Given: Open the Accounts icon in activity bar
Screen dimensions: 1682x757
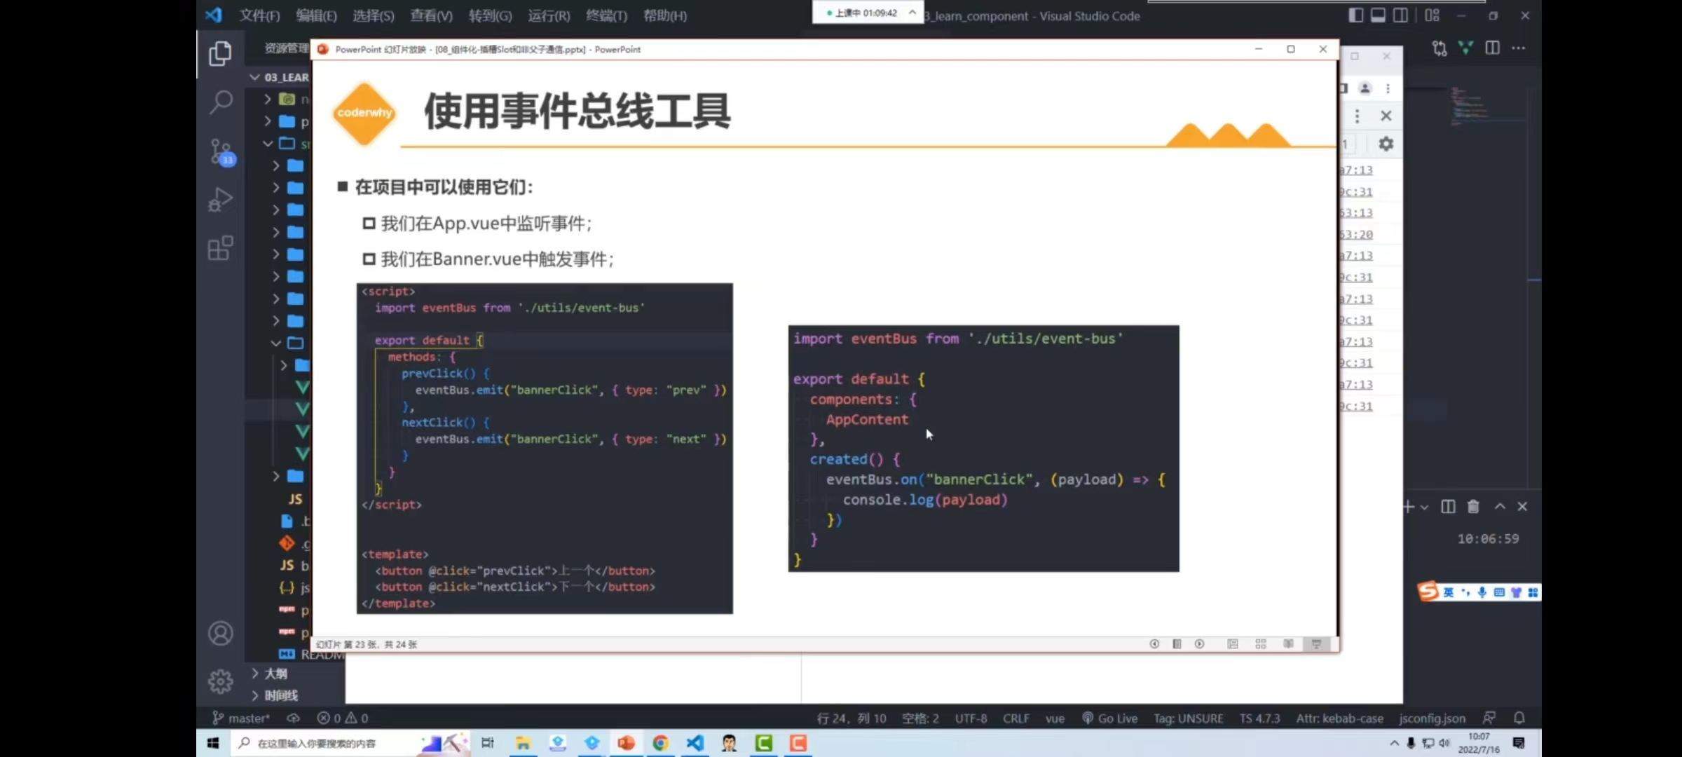Looking at the screenshot, I should coord(220,634).
